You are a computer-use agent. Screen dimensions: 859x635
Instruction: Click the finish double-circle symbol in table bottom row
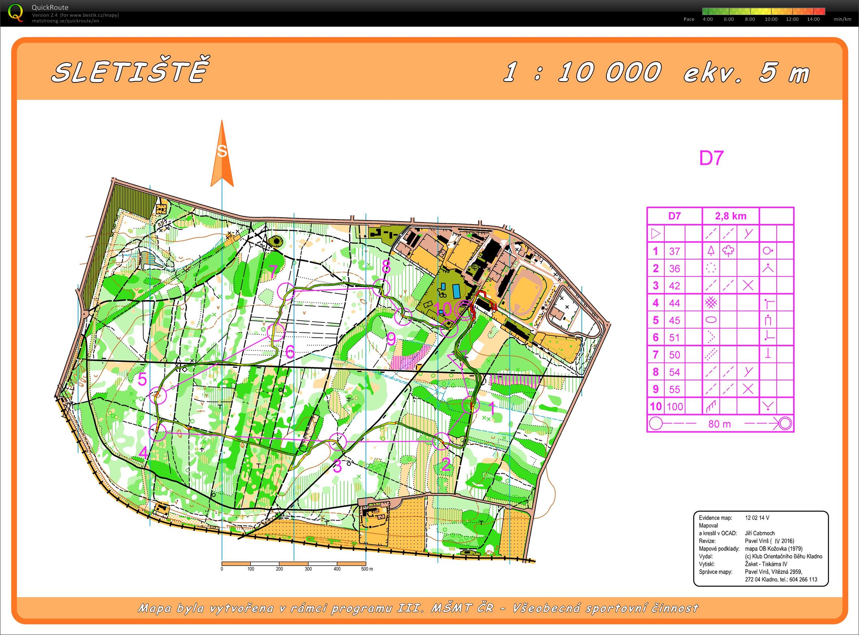[785, 423]
